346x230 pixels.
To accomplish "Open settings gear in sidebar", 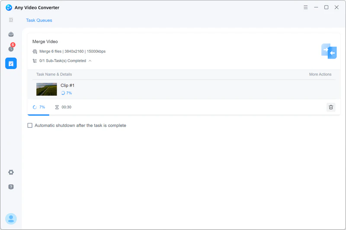I will coord(11,172).
